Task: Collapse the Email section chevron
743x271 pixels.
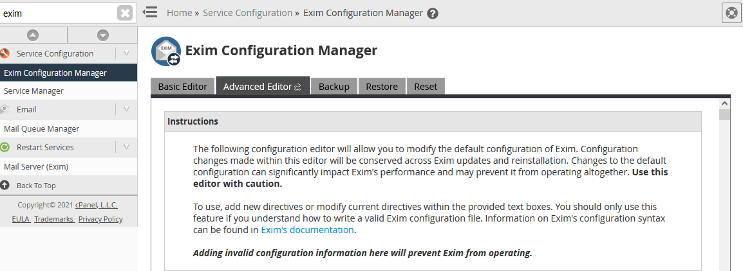Action: 126,109
